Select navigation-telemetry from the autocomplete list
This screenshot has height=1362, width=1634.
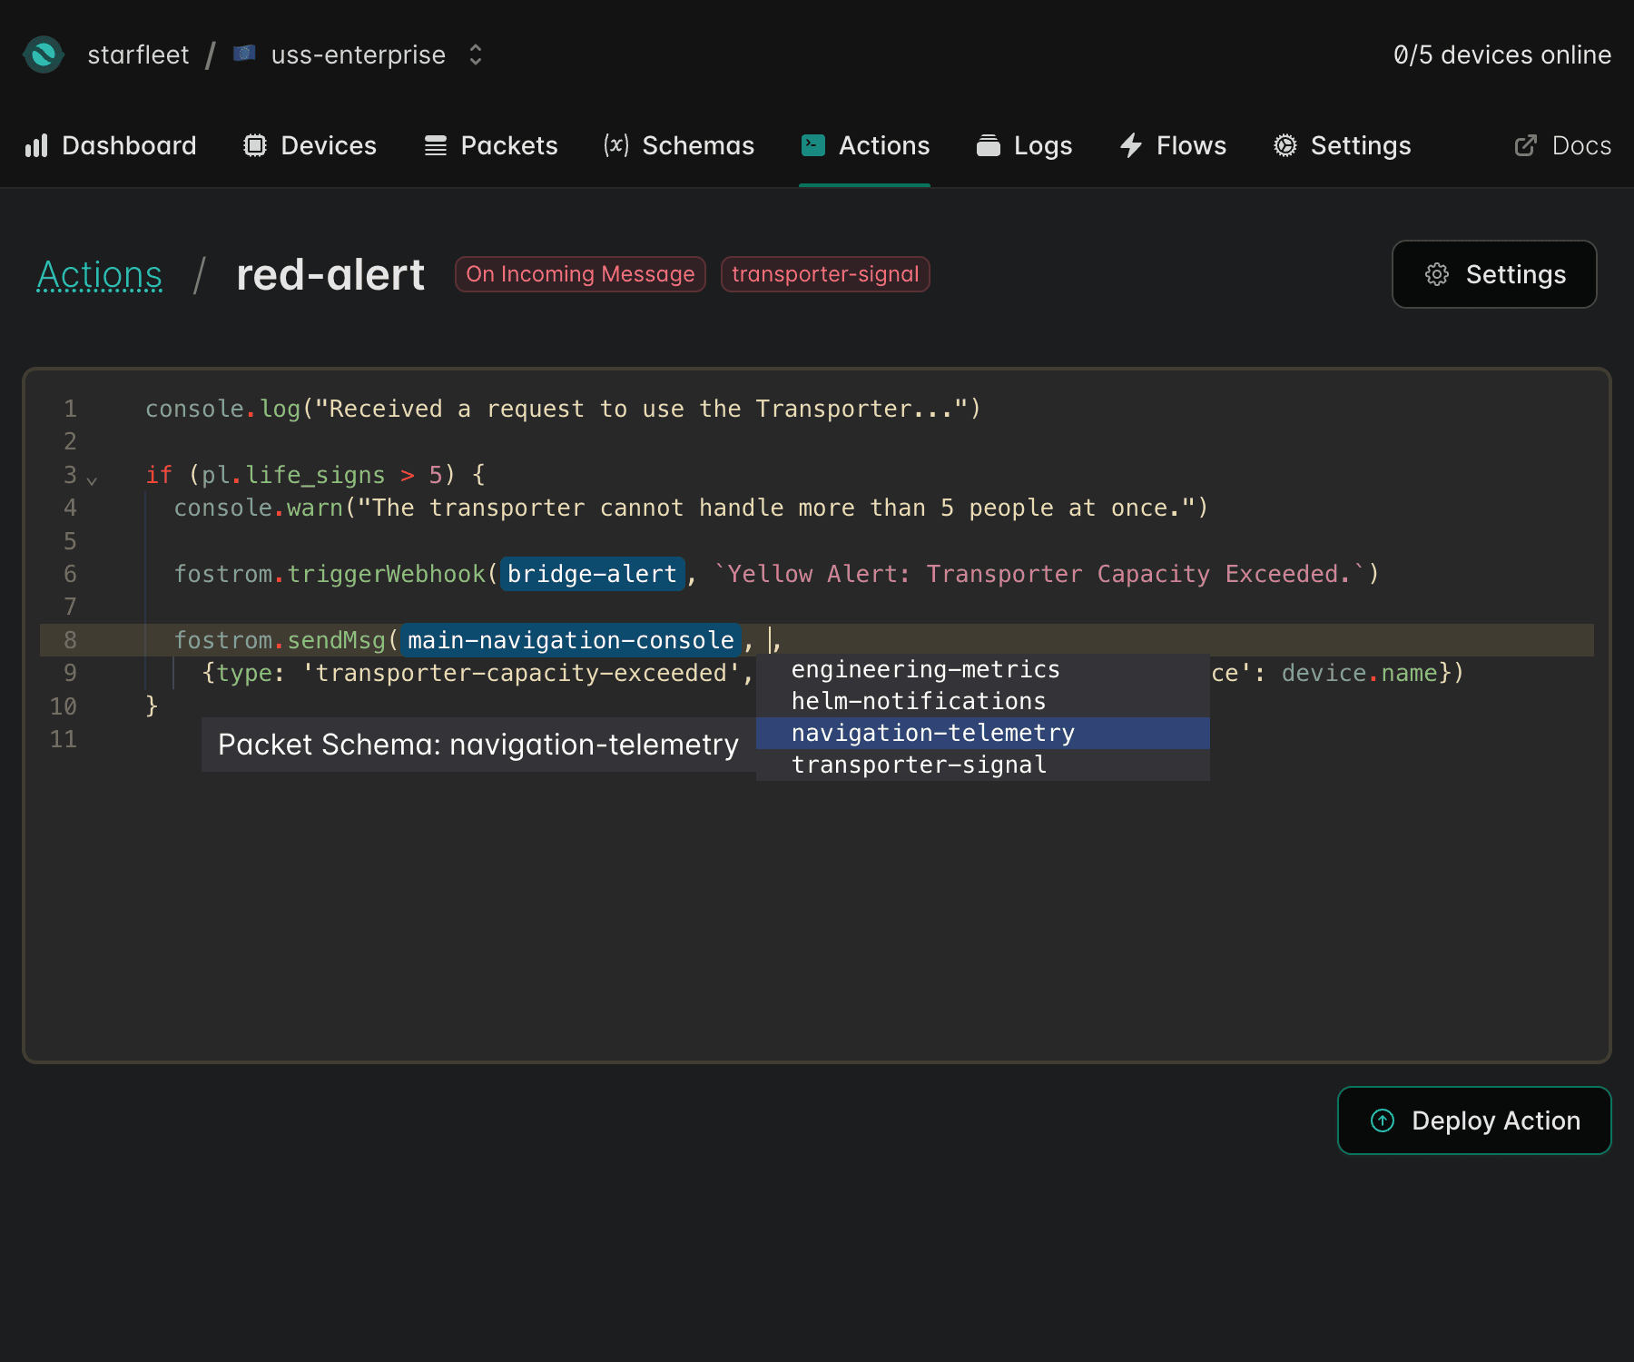(932, 732)
